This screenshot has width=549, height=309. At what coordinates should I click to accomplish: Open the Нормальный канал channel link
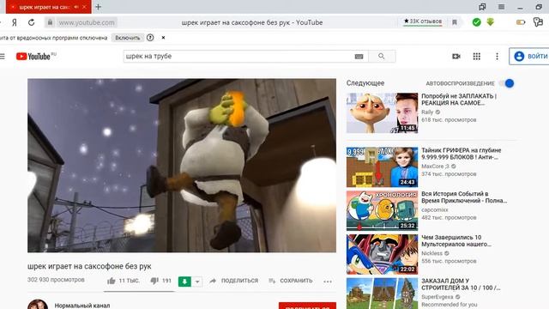point(82,306)
